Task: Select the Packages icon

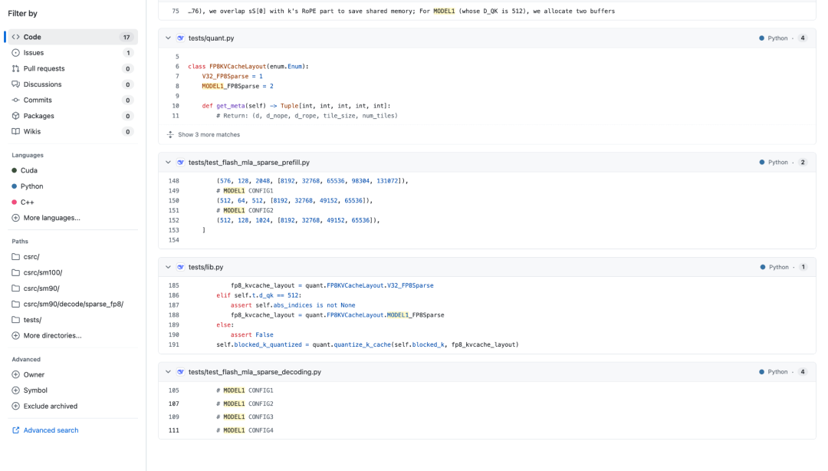Action: click(x=16, y=116)
